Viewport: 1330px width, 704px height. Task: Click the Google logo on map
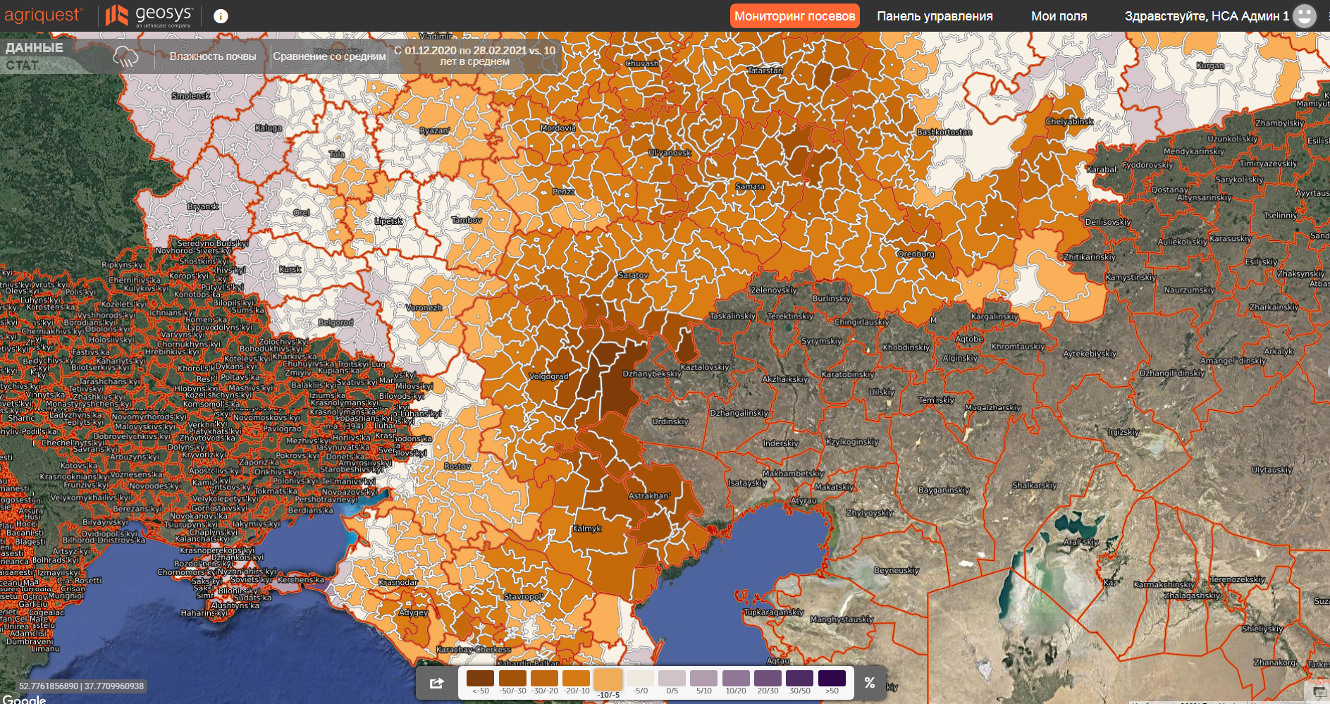click(x=24, y=699)
